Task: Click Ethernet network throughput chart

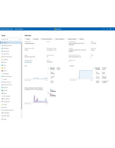Action: tap(36, 97)
